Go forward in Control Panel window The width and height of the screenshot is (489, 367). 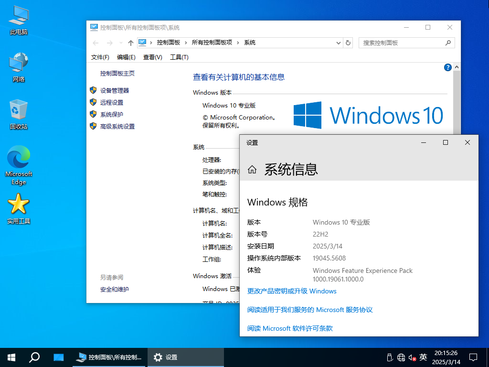coord(109,43)
